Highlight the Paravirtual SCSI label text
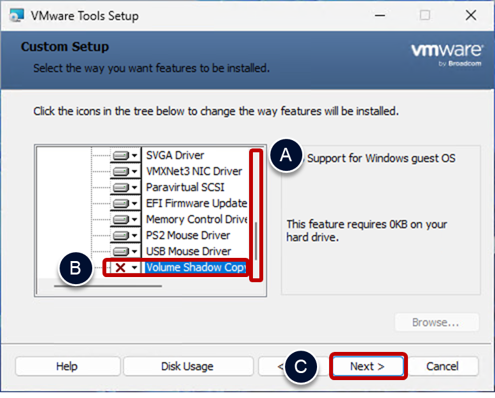The height and width of the screenshot is (398, 495). (x=185, y=187)
